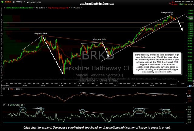Image resolution: width=194 pixels, height=131 pixels.
Task: Click the gray icon beside BRKB ticker
Action: [x=14, y=2]
